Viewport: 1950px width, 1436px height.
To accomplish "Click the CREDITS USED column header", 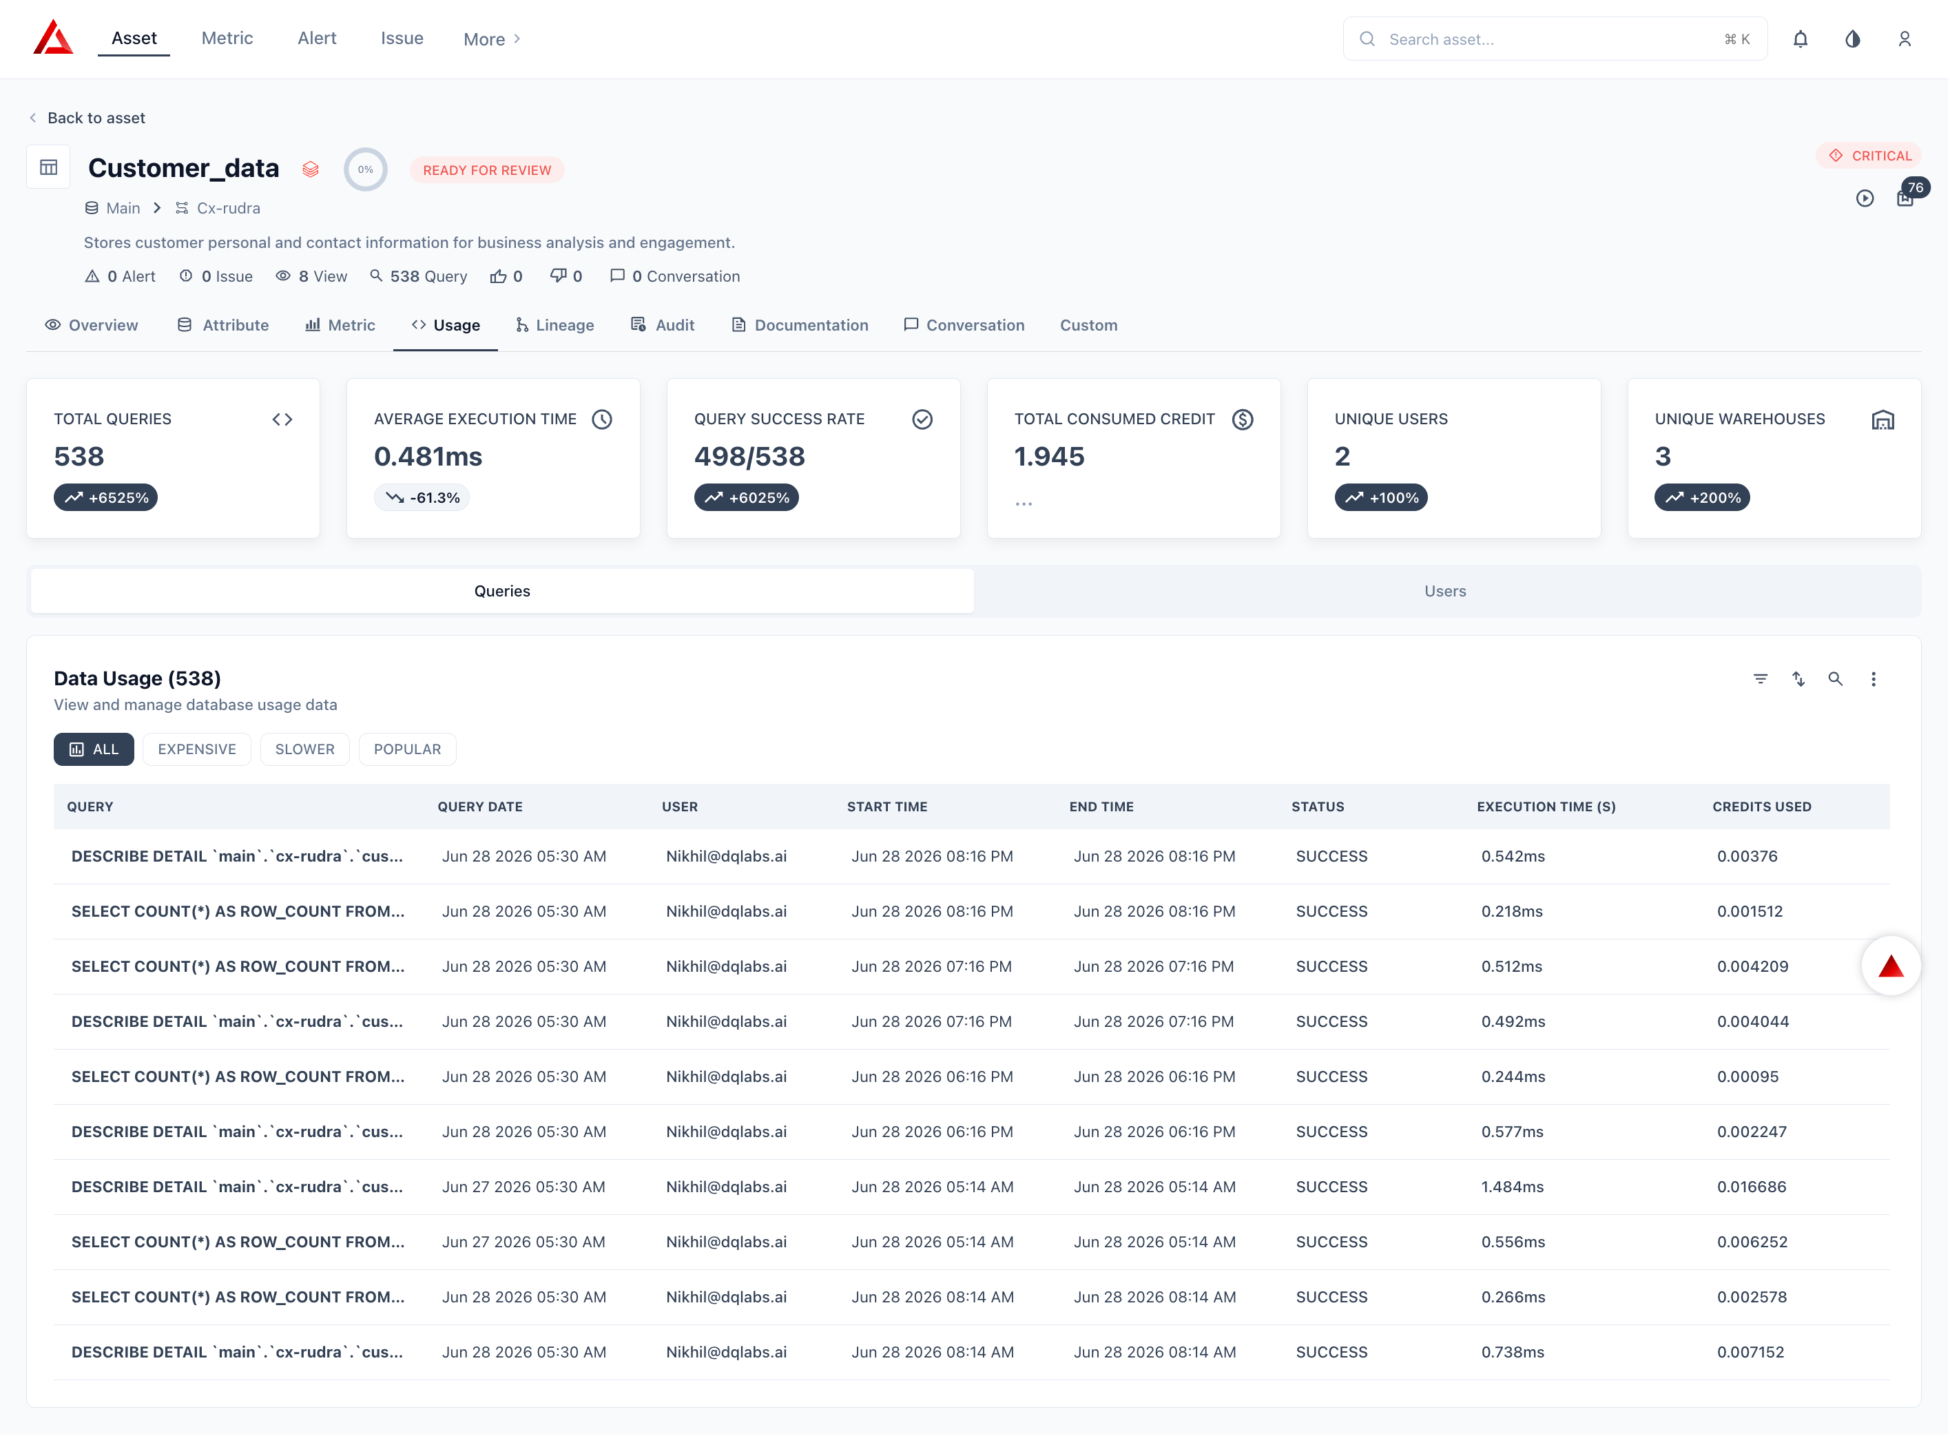I will 1762,807.
